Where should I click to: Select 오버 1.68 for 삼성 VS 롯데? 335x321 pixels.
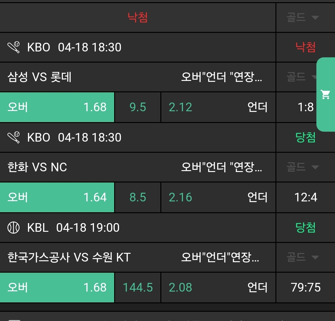click(57, 107)
